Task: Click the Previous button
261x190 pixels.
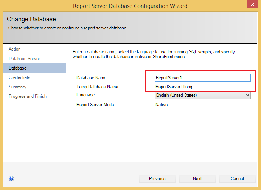Action: (x=157, y=179)
